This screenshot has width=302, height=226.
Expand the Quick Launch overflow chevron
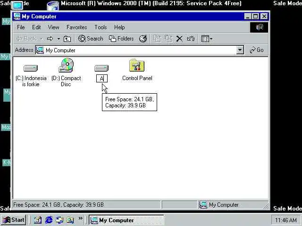(x=81, y=218)
